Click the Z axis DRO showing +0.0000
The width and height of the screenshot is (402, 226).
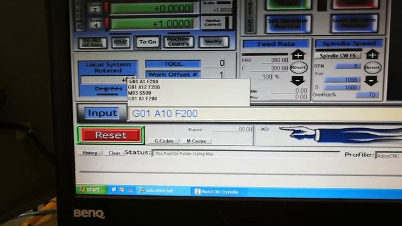pyautogui.click(x=153, y=8)
